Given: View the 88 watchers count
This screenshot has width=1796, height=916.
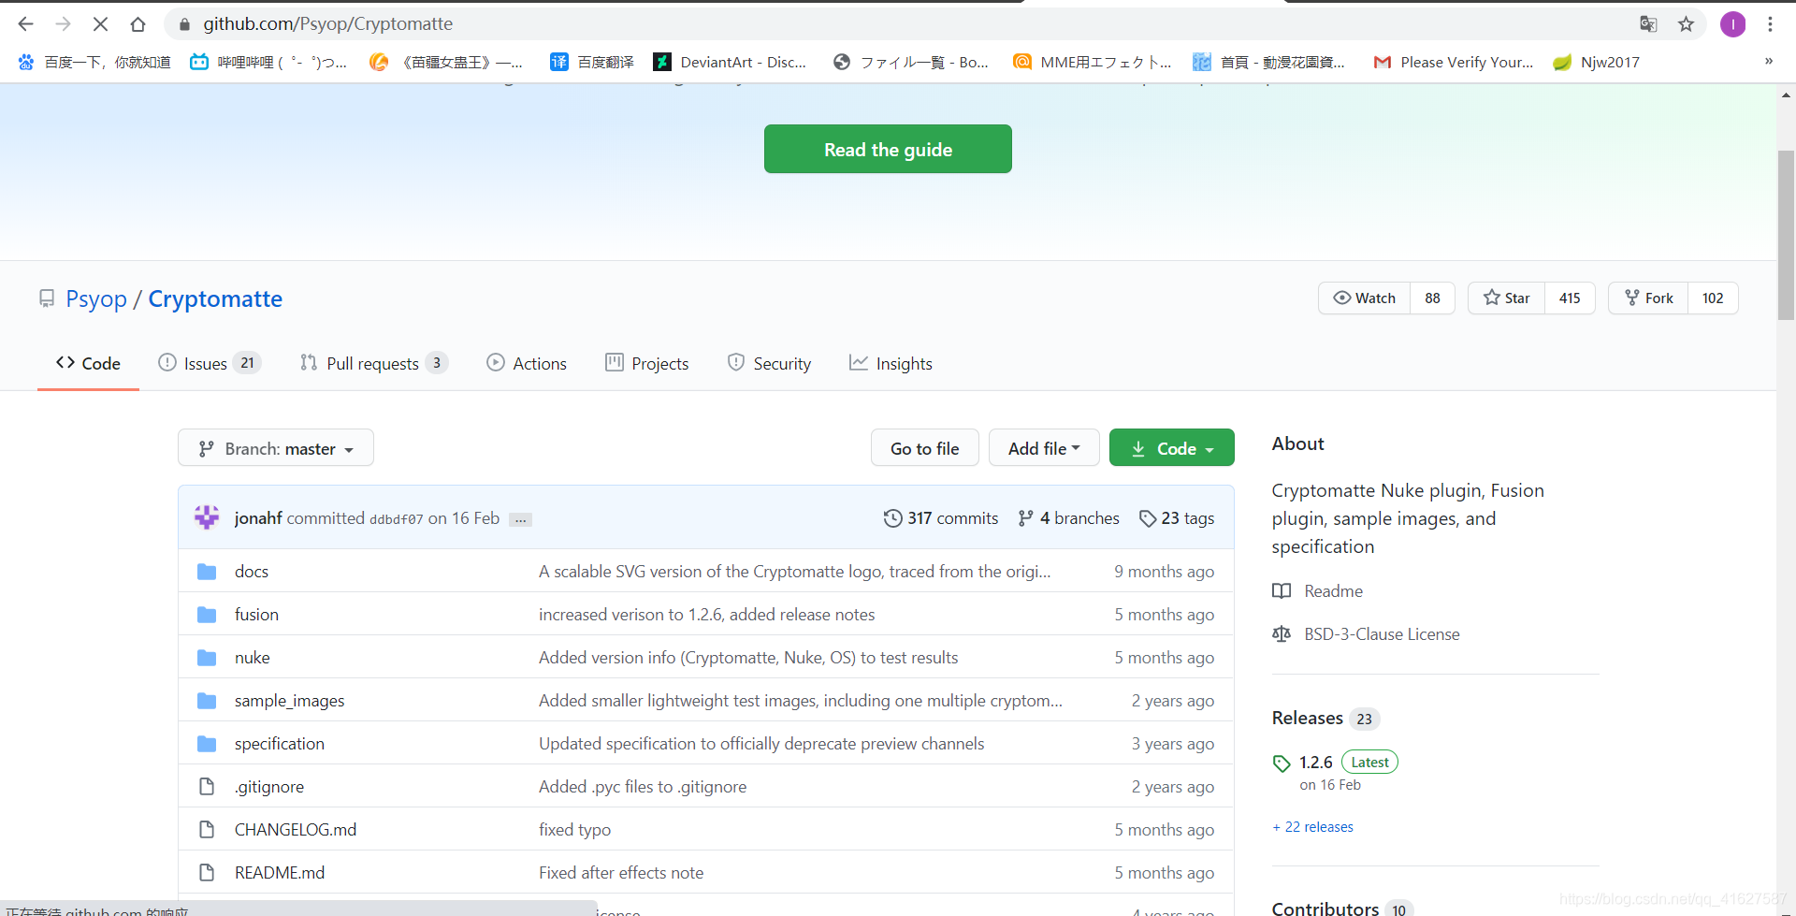Looking at the screenshot, I should click(1432, 298).
